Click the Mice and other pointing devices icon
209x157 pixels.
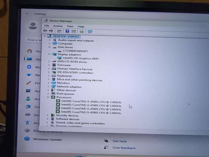coord(54,79)
